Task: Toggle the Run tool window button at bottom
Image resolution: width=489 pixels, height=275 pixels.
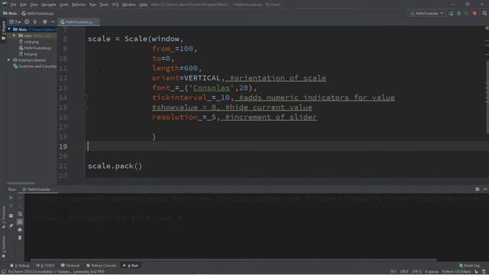Action: 131,266
